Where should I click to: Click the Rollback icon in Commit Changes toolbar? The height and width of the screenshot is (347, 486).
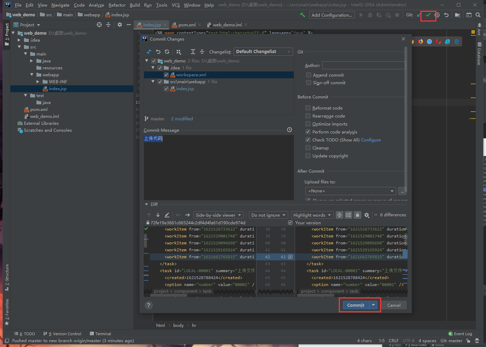tap(158, 52)
